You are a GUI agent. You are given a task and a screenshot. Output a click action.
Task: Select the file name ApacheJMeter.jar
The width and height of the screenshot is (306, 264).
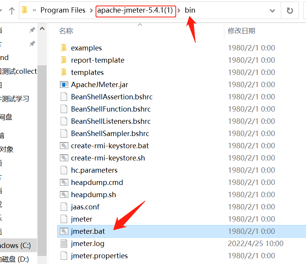tap(100, 84)
